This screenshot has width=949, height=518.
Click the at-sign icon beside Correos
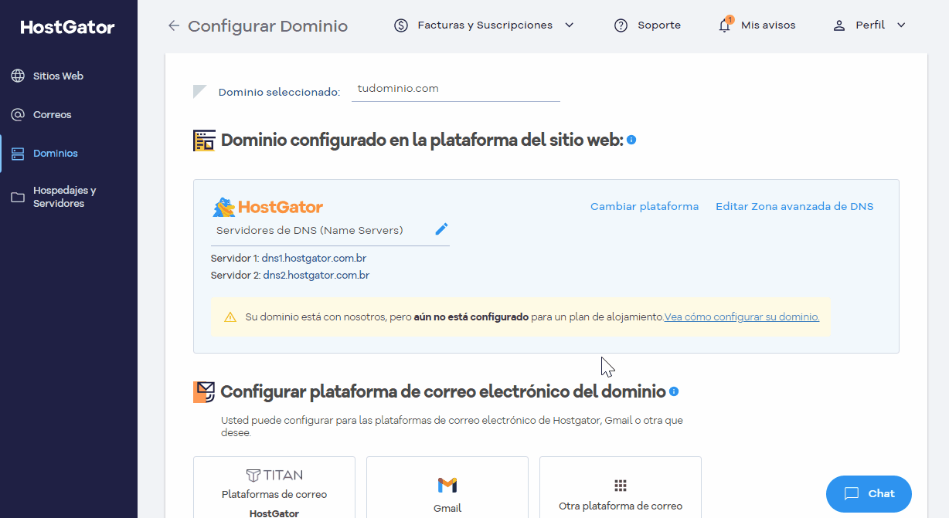[18, 115]
